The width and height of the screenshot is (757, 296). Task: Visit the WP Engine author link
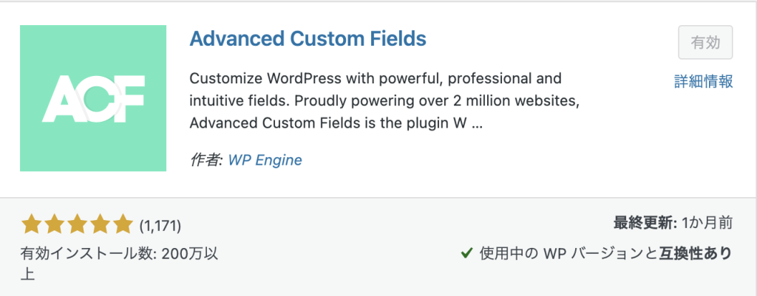click(x=265, y=159)
